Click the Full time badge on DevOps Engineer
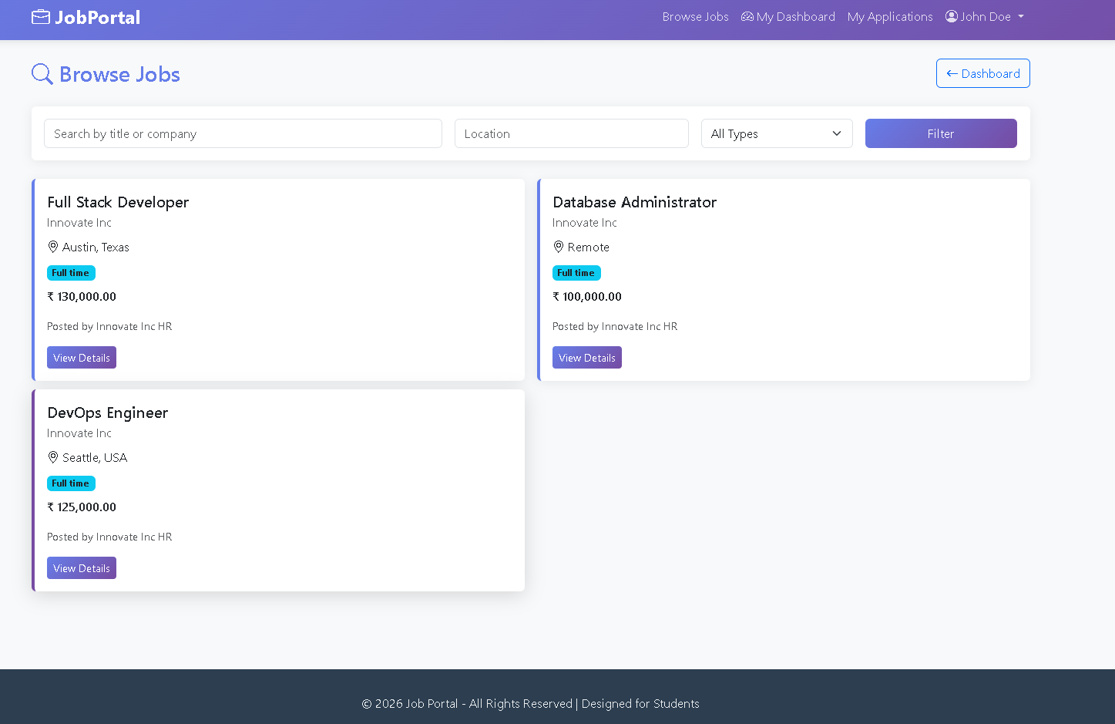 point(71,483)
